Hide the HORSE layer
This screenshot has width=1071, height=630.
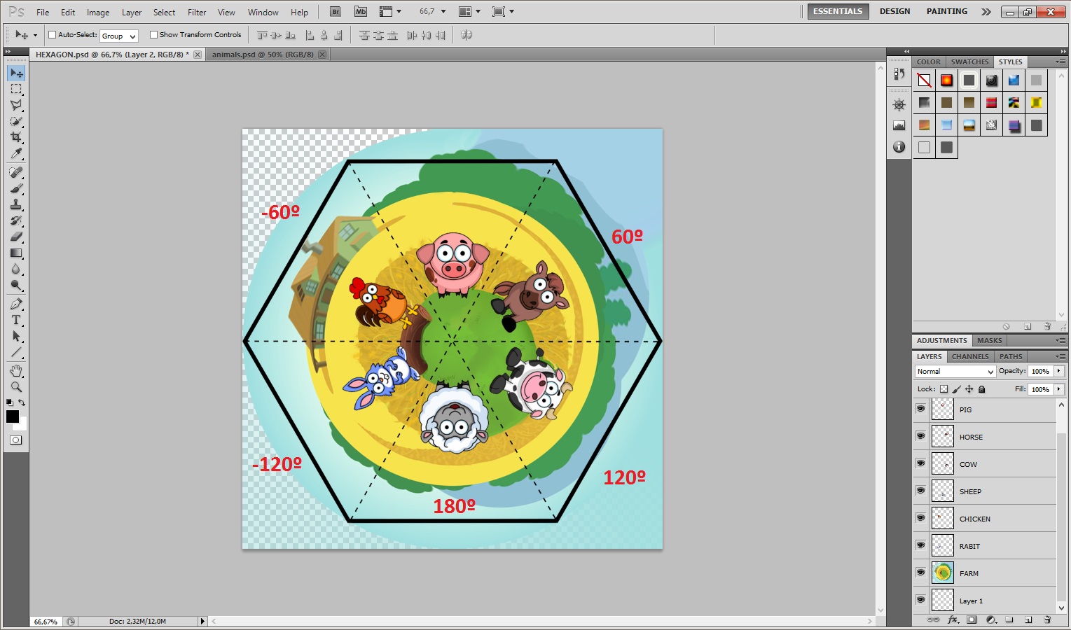[x=920, y=436]
